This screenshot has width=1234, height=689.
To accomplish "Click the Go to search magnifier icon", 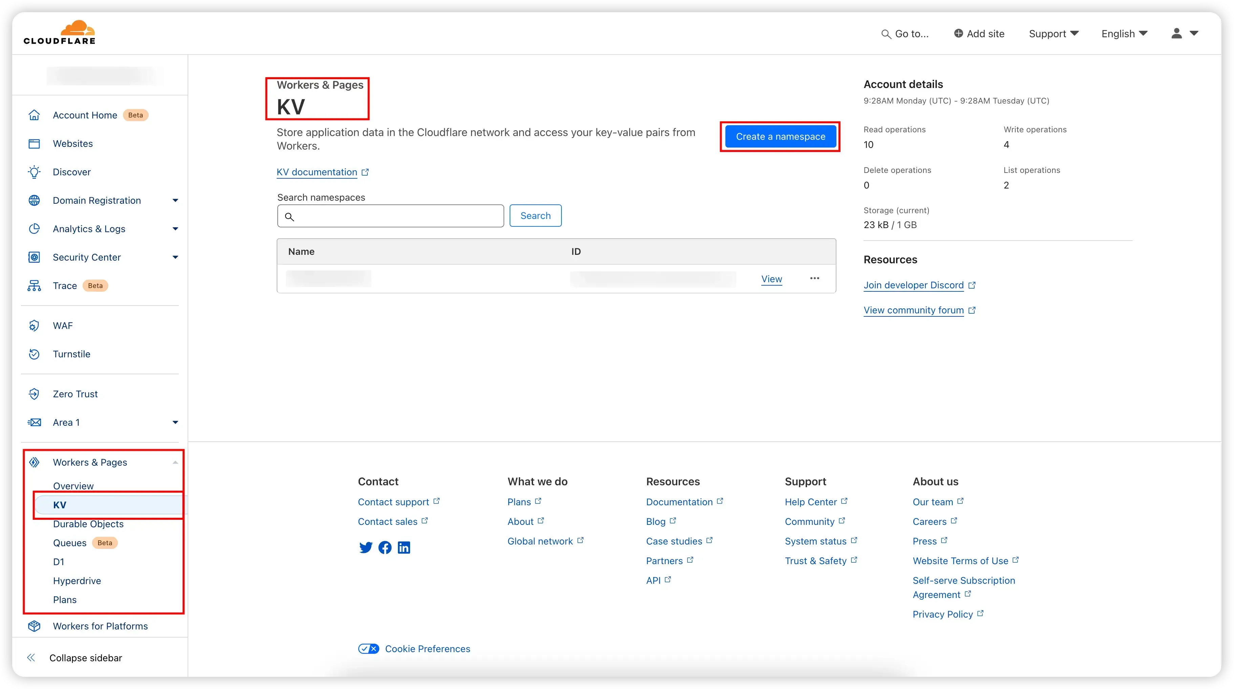I will pos(886,34).
